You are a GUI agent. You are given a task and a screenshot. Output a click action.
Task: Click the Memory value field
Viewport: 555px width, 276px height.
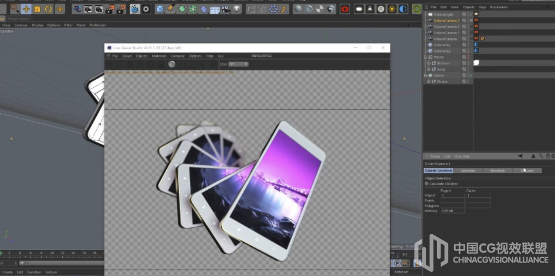[x=452, y=210]
